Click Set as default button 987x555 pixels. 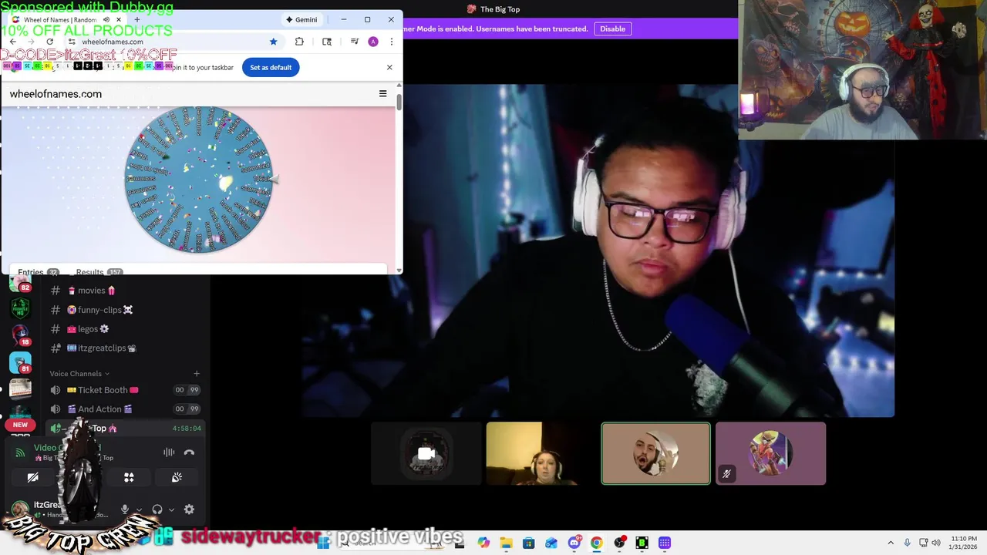tap(271, 67)
